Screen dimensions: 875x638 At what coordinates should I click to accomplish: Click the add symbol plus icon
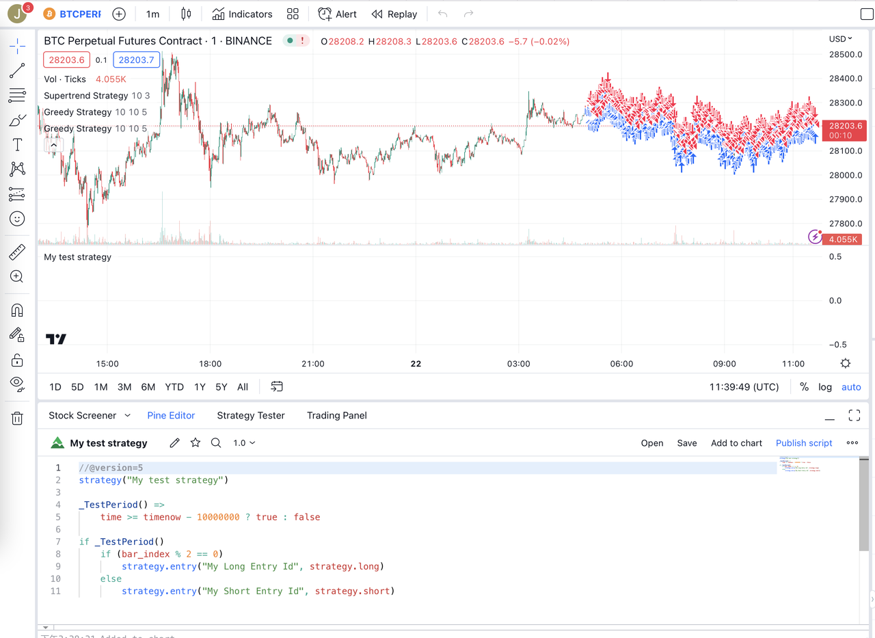pyautogui.click(x=119, y=14)
